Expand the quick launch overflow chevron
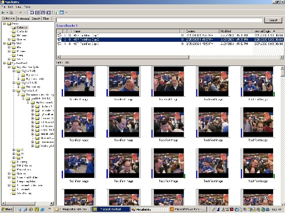285x213 pixels. click(x=49, y=209)
